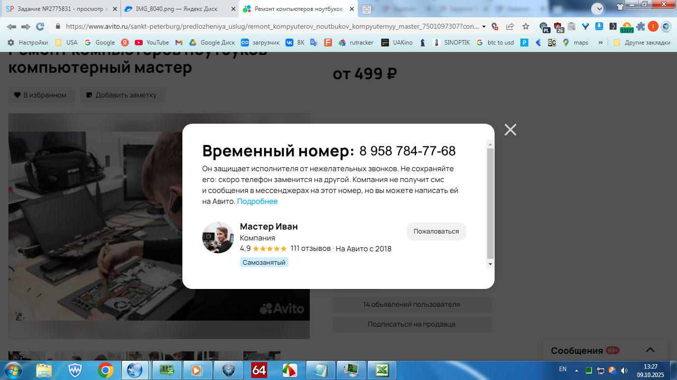Go forward in browser history

[26, 26]
